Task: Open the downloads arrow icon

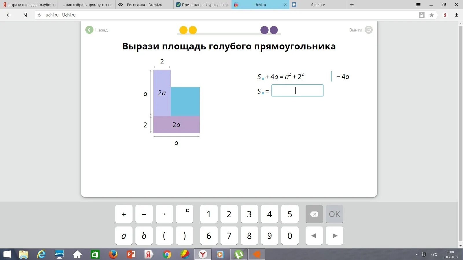Action: pos(457,15)
